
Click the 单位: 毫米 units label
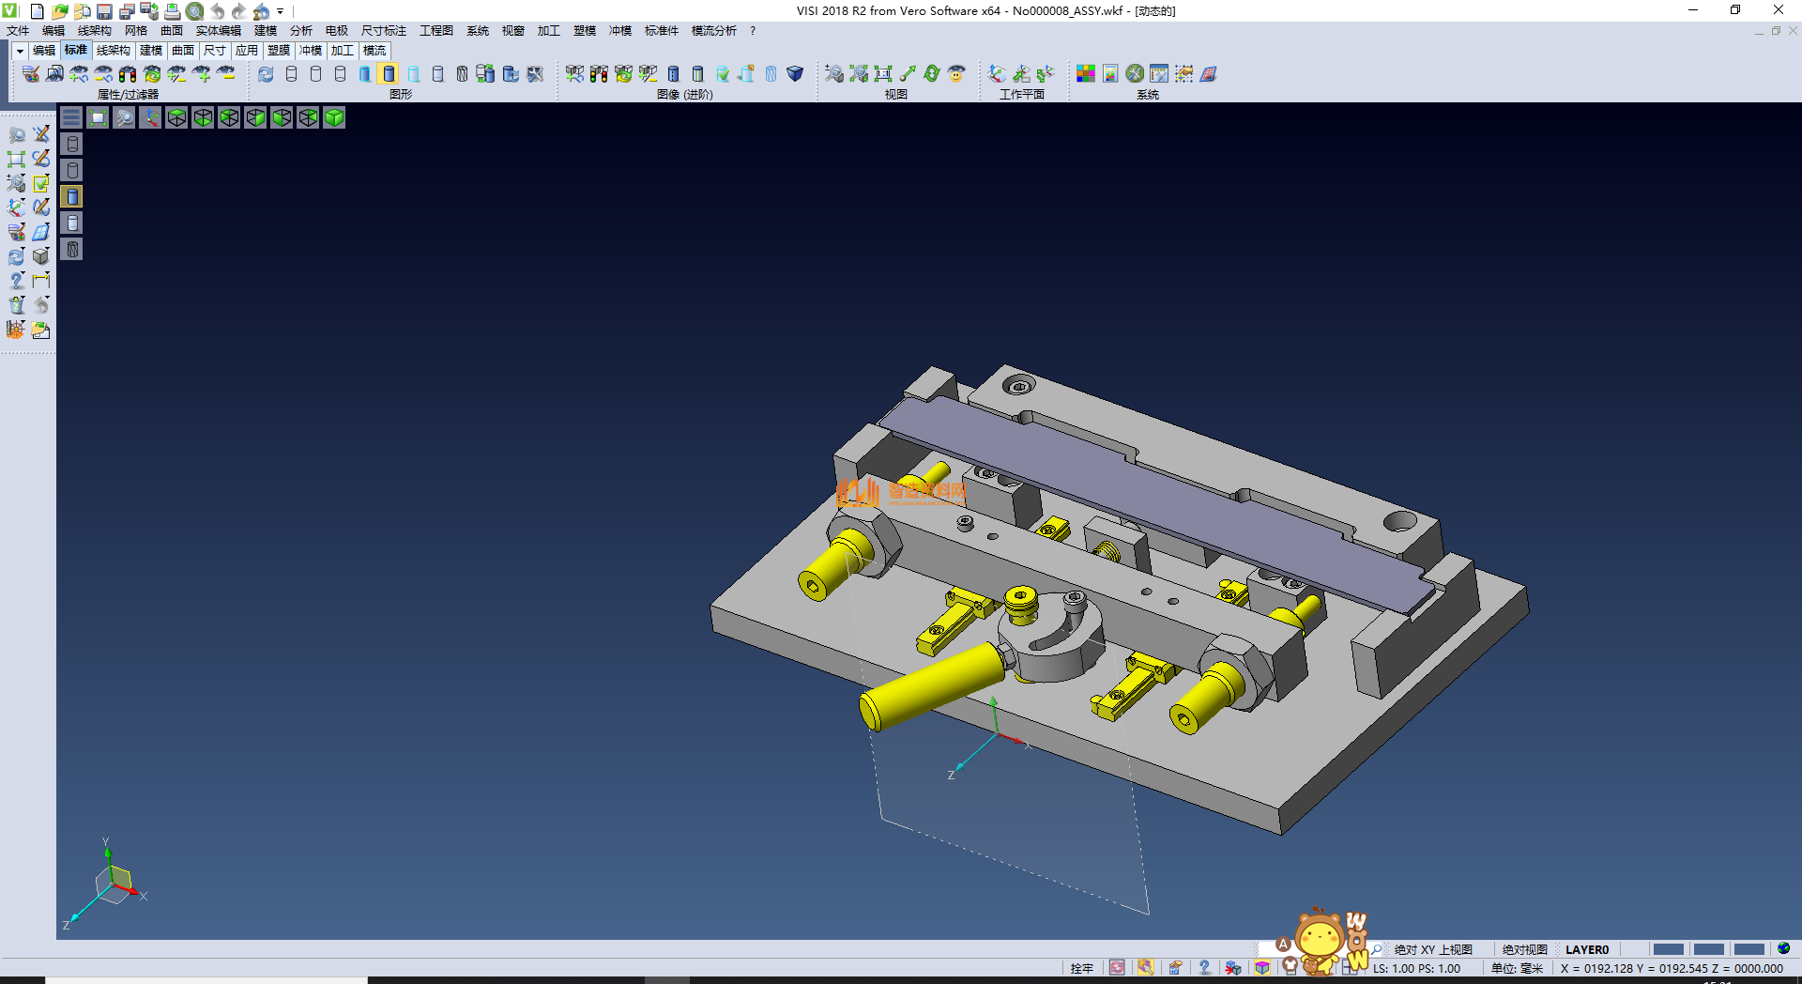[x=1517, y=968]
